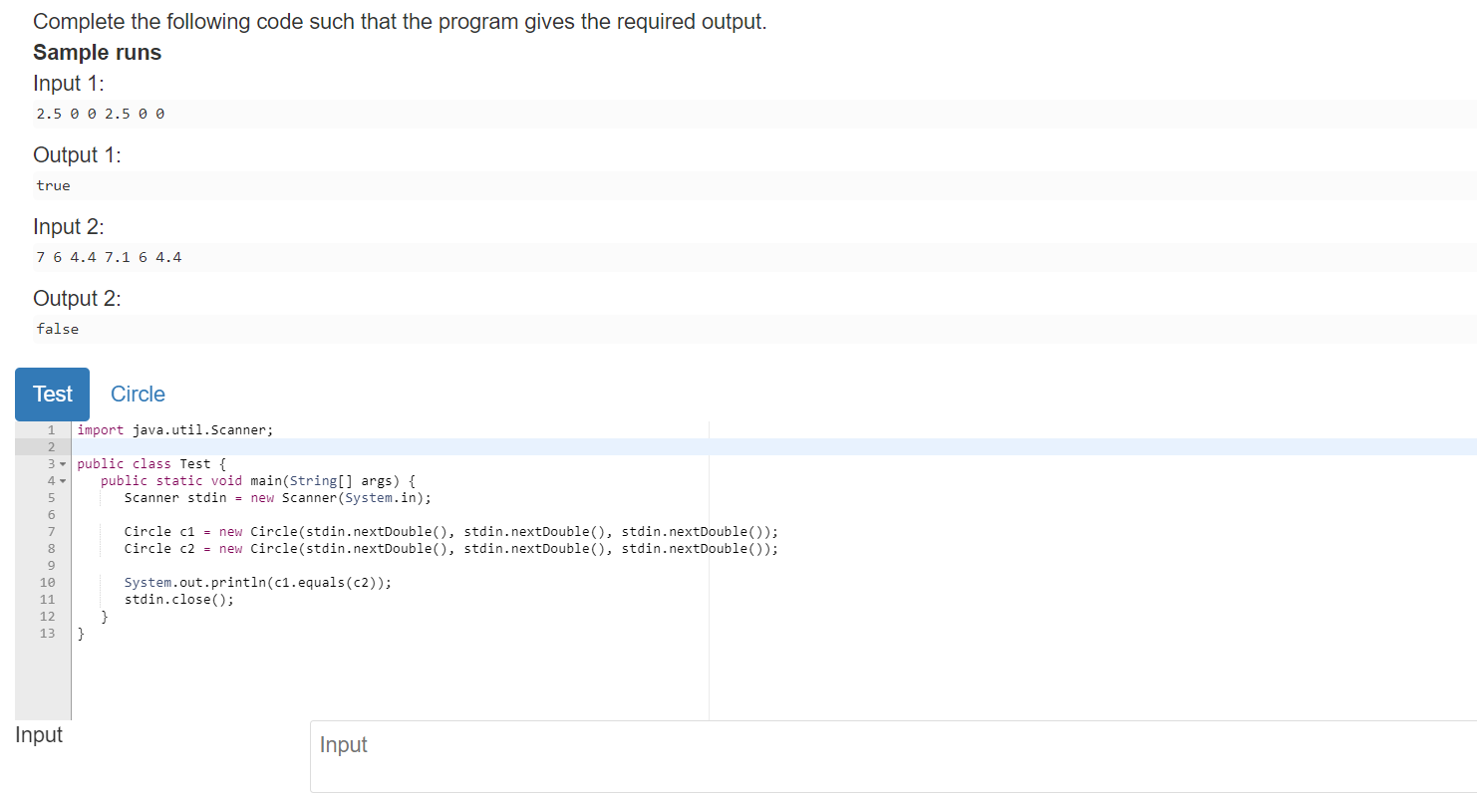Screen dimensions: 1477x799
Task: Click the Input label beside the text box
Action: (x=38, y=734)
